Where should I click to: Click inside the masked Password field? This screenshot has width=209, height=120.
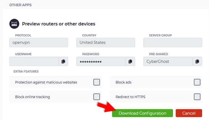[101, 61]
